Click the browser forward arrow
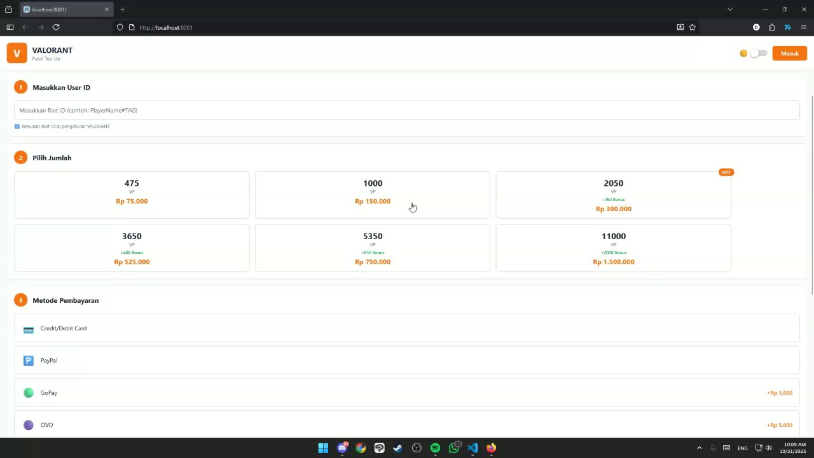 (x=41, y=27)
